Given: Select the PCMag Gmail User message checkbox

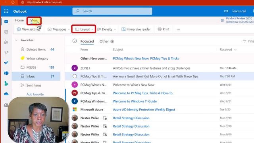Looking at the screenshot, I should pos(75,76).
